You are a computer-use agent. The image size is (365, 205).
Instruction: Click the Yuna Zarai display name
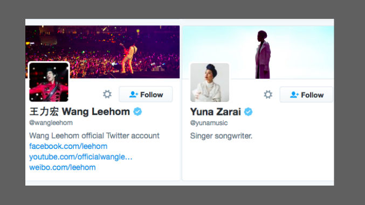tap(216, 112)
